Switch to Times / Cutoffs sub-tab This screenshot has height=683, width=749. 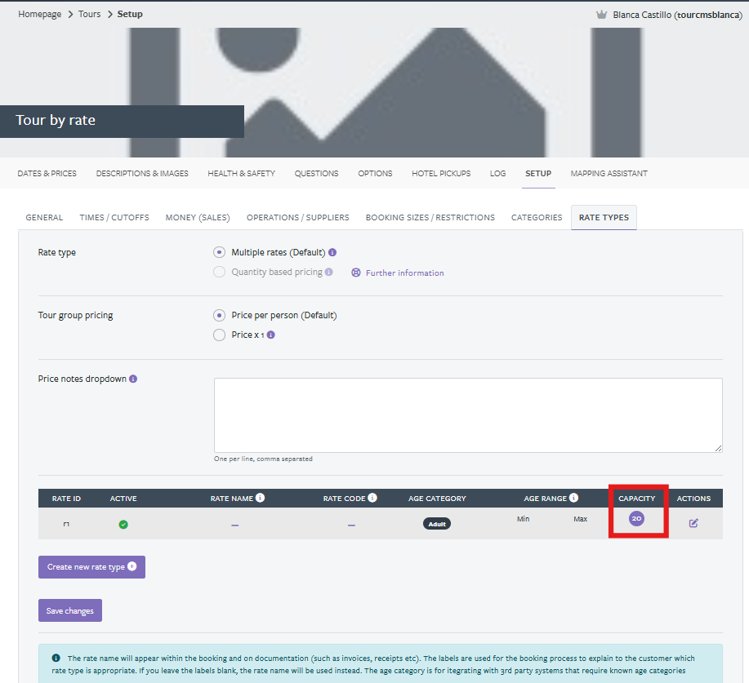coord(114,217)
